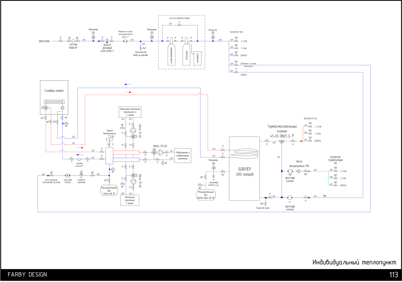This screenshot has width=402, height=282.
Task: Click the water meter symbol on inlet line
Action: coord(73,41)
